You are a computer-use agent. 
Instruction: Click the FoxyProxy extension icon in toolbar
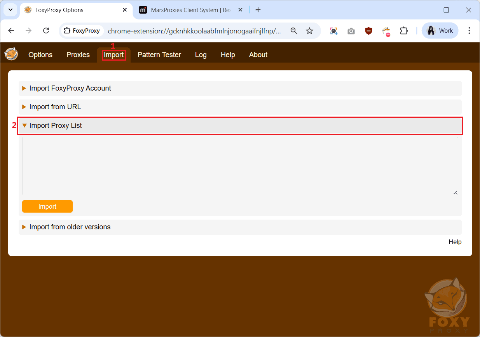point(386,31)
